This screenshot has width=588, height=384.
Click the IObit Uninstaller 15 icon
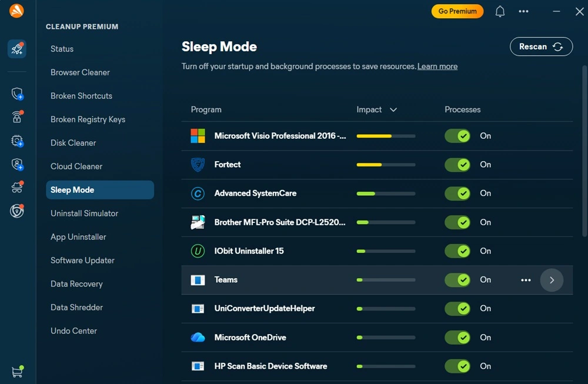pyautogui.click(x=198, y=251)
